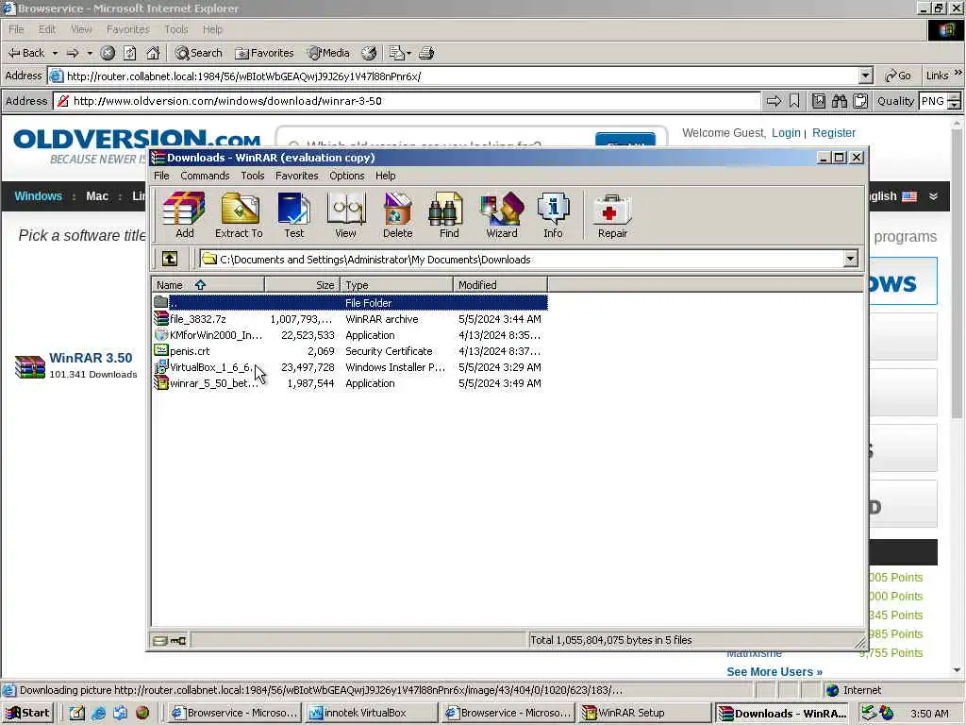Launch the WinRAR Wizard
This screenshot has height=725, width=966.
pyautogui.click(x=502, y=214)
